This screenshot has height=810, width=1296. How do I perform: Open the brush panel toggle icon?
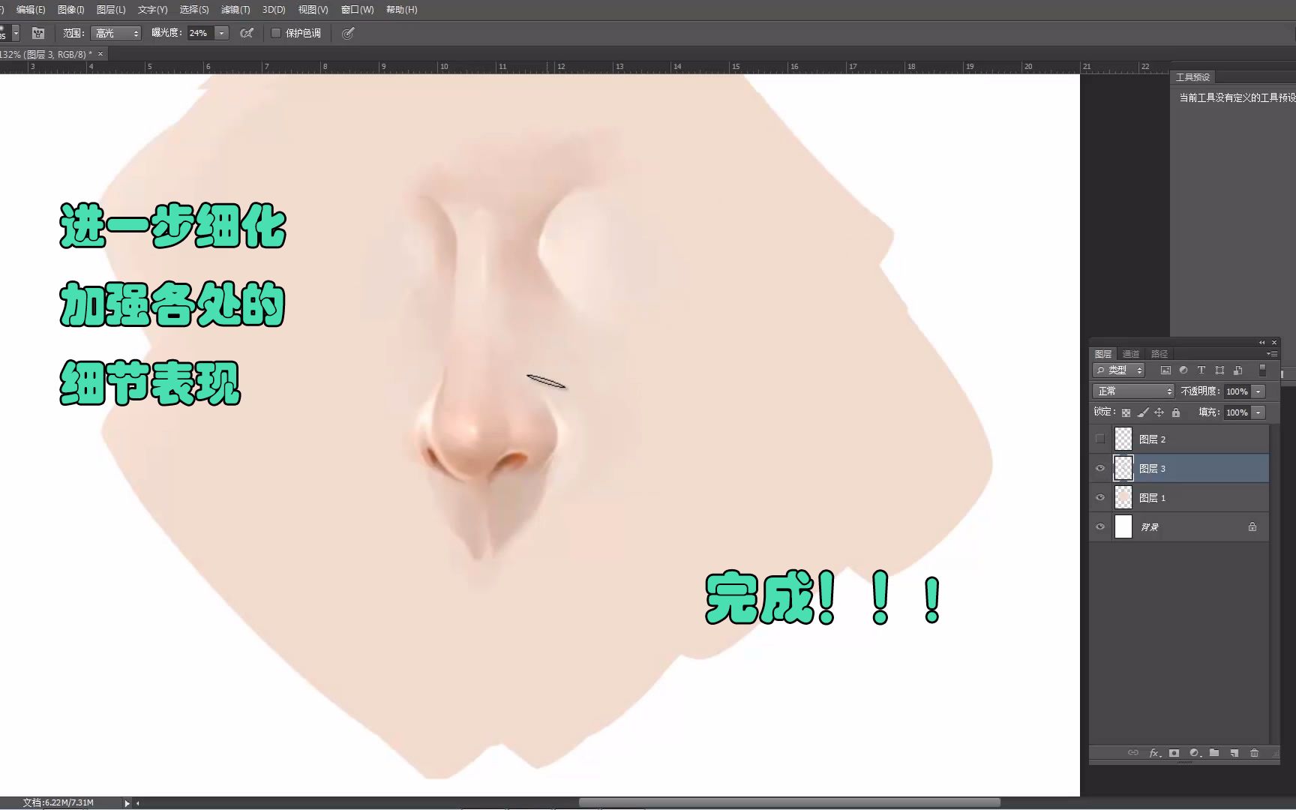coord(38,33)
